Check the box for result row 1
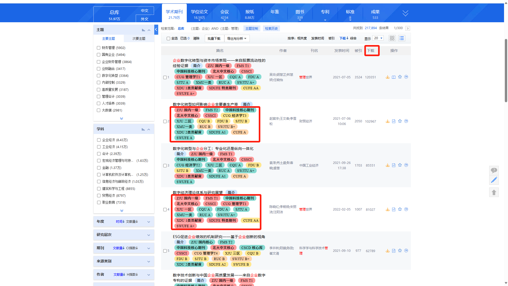 pyautogui.click(x=165, y=77)
